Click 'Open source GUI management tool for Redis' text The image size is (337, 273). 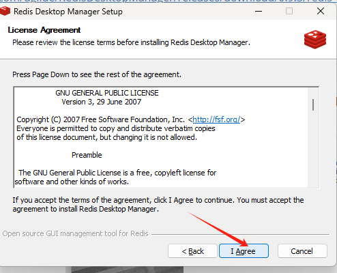pyautogui.click(x=75, y=233)
